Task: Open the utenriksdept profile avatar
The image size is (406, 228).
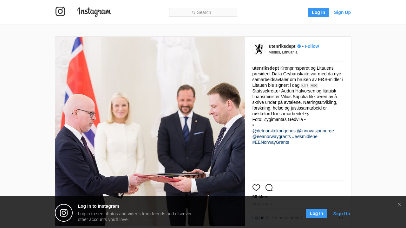Action: click(259, 49)
